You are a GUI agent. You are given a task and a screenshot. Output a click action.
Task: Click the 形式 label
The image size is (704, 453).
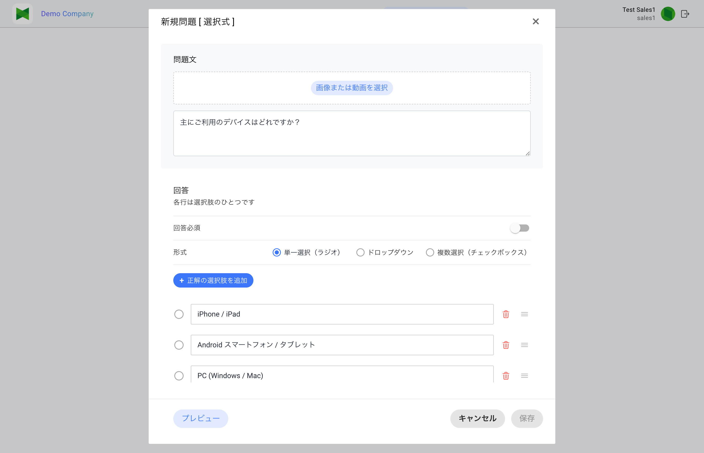(180, 252)
